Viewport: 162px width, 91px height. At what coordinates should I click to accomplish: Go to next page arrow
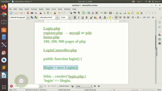99,86
